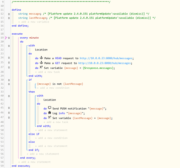Click anchor icon on GET request line
This screenshot has height=168, width=180.
coord(41,62)
